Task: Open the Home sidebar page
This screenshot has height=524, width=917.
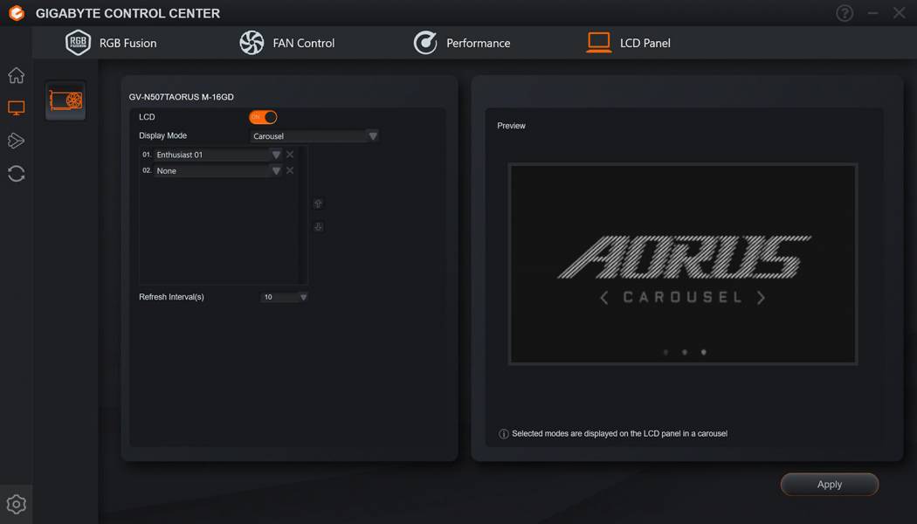Action: 17,75
